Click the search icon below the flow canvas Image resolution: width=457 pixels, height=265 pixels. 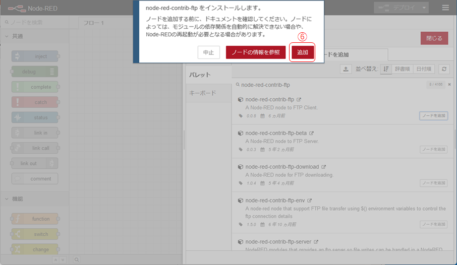[x=77, y=260]
